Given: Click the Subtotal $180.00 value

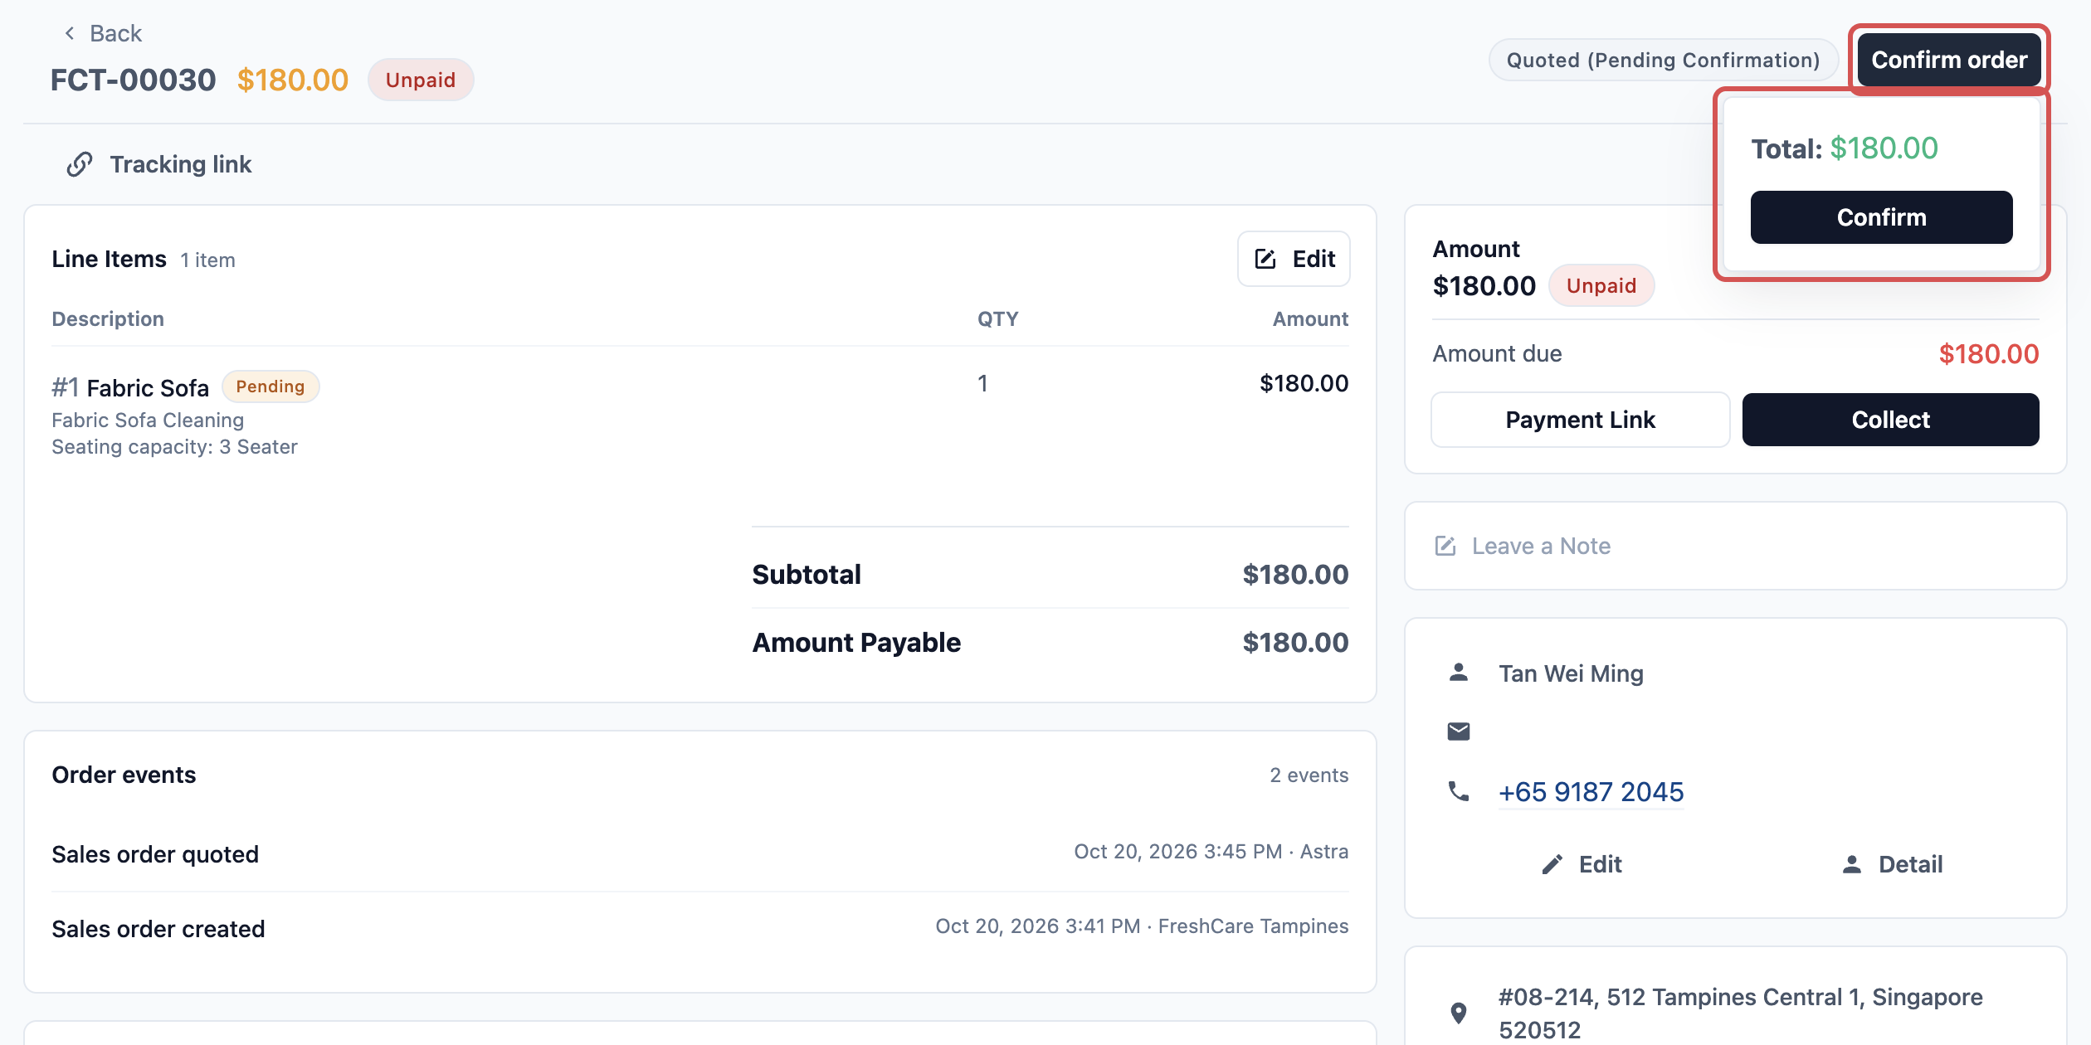Looking at the screenshot, I should [x=1295, y=574].
